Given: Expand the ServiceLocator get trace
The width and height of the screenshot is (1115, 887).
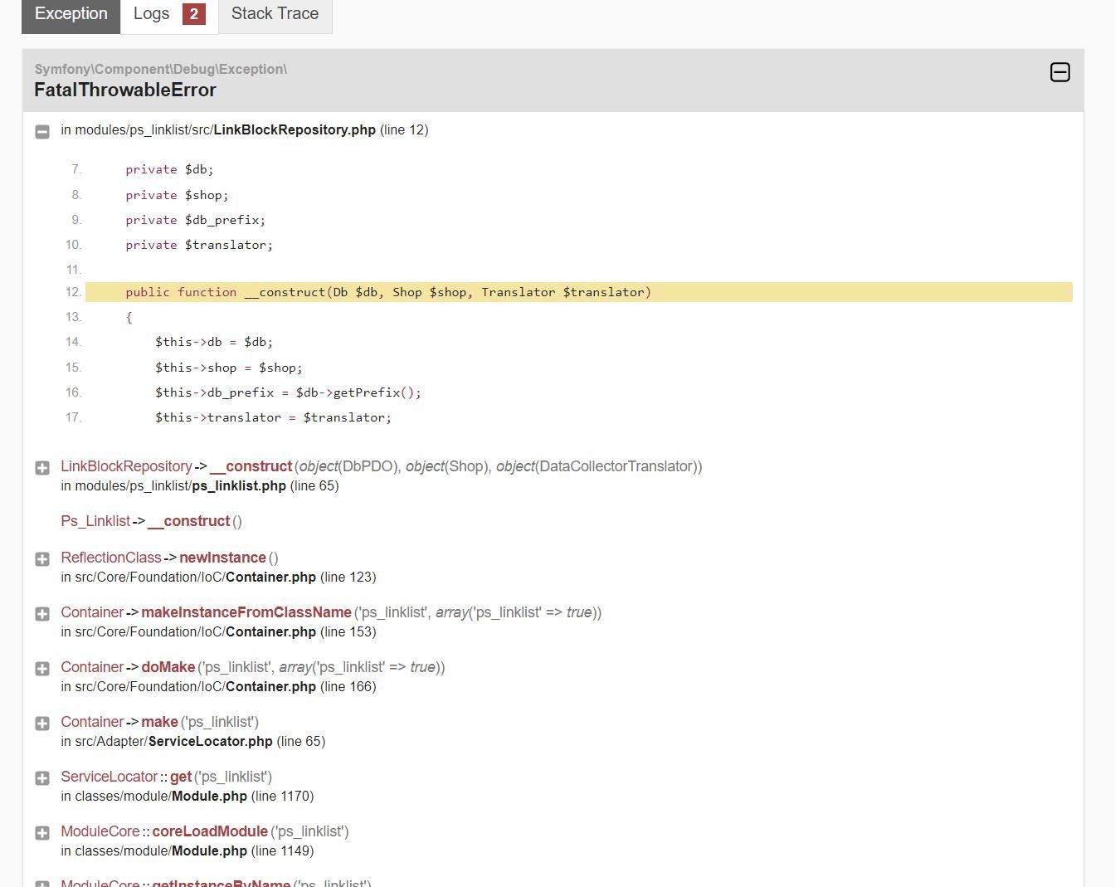Looking at the screenshot, I should click(x=42, y=778).
